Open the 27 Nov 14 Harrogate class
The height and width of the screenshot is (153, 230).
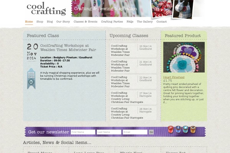tap(131, 97)
